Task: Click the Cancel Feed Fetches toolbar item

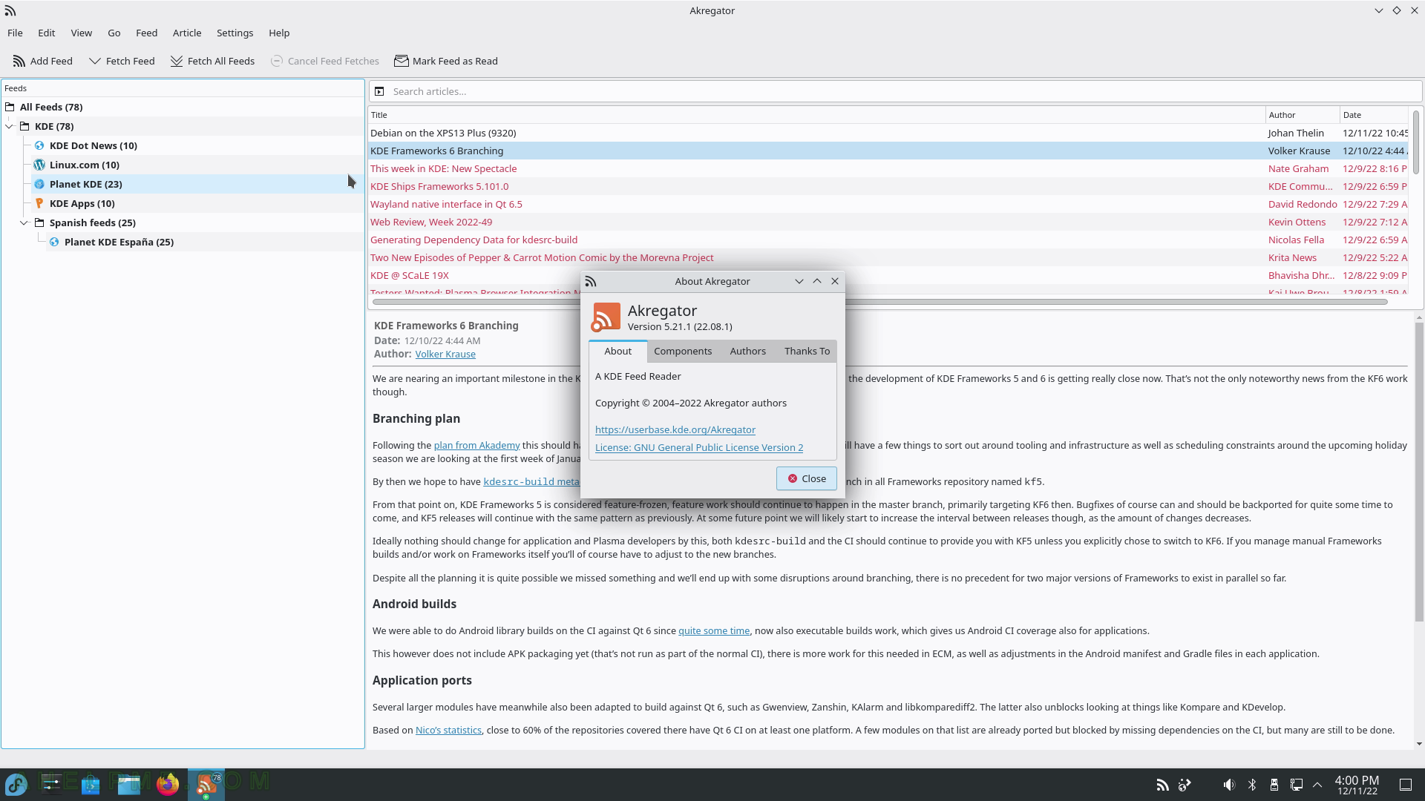Action: (x=324, y=61)
